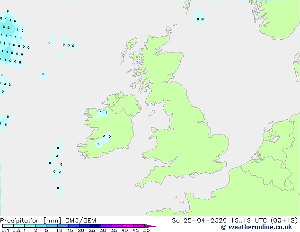This screenshot has height=232, width=300.
Task: Click the '50' legend scale label
Action: click(x=146, y=230)
